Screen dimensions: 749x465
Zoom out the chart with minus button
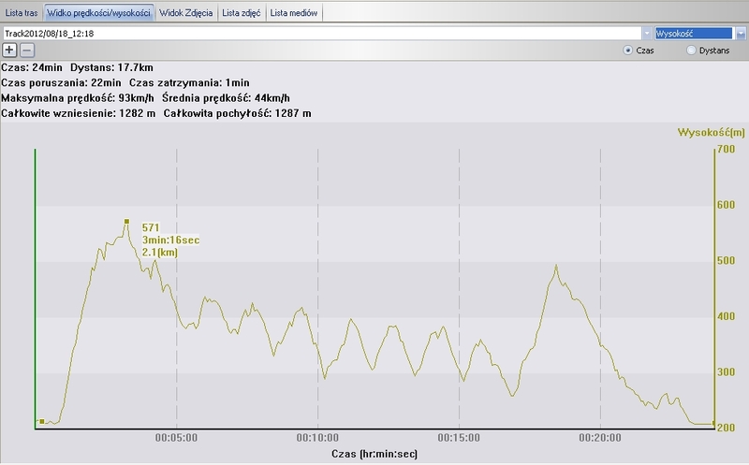[27, 51]
